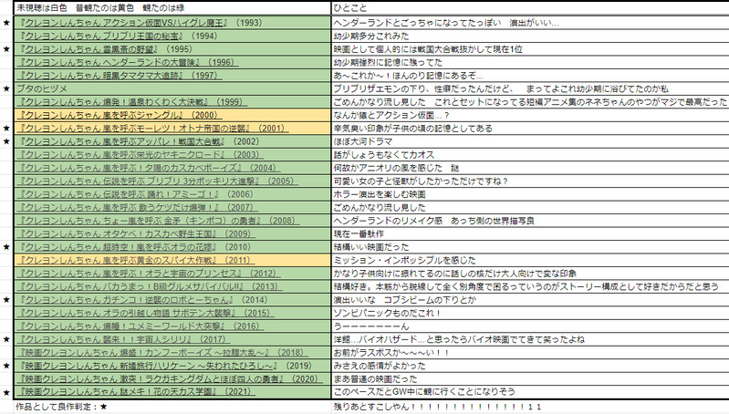Open the 温泉わくわく大決戦 (1999) link
Image resolution: width=729 pixels, height=414 pixels.
tap(132, 102)
